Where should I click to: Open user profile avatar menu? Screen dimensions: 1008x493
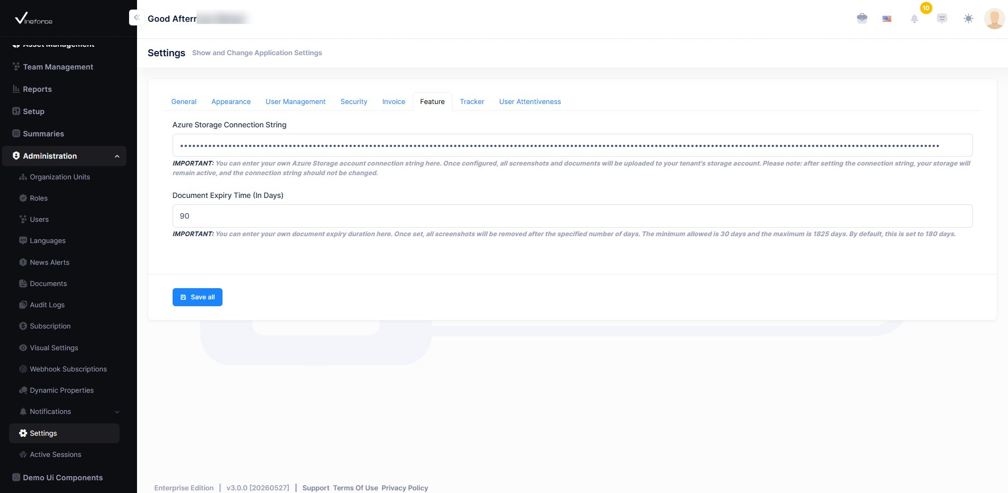(994, 19)
